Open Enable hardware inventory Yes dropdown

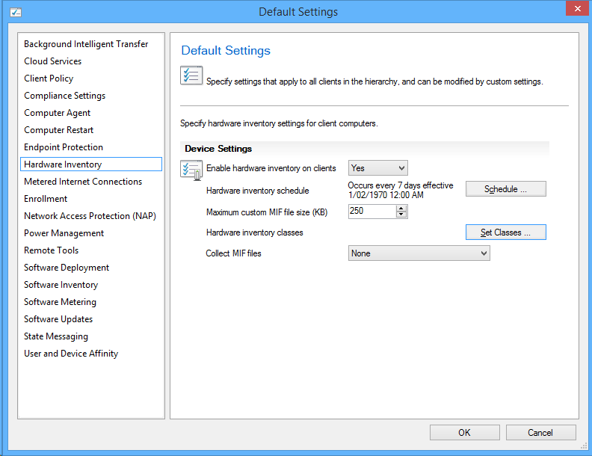pos(378,168)
